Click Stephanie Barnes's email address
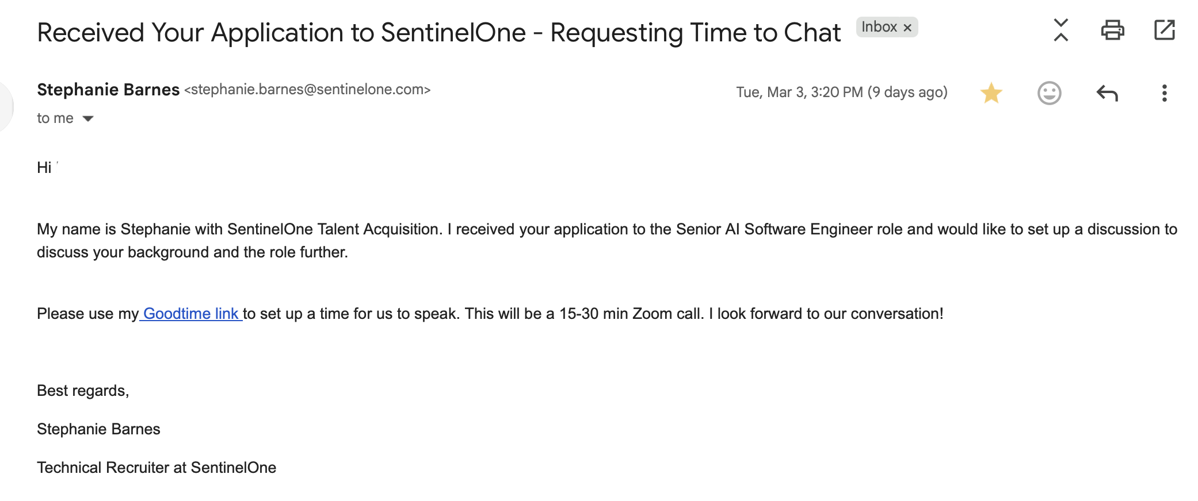 308,90
